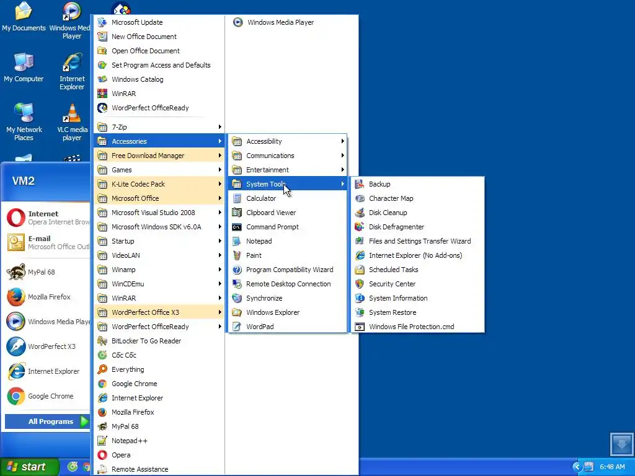Open My Documents desktop icon

(x=24, y=17)
